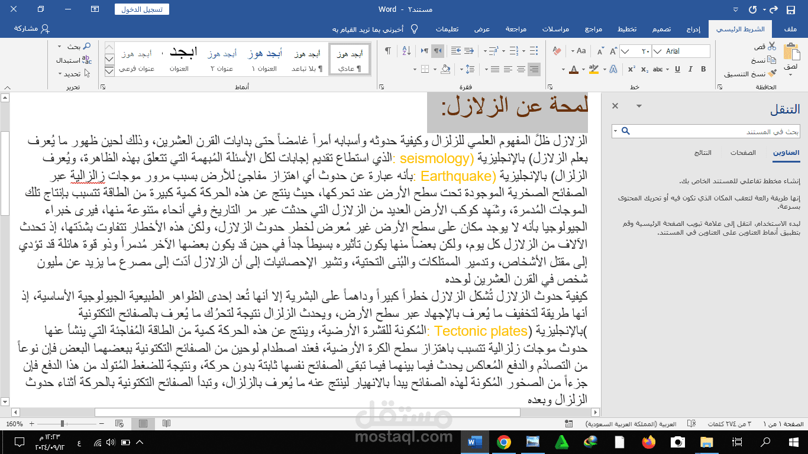Screen dimensions: 808x454
Task: Click the Sign in (تسجيل الدخول) button
Action: pyautogui.click(x=141, y=9)
